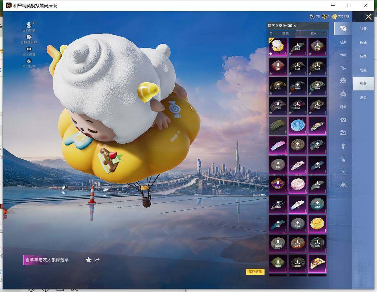
Task: Click the silver coin currency icon showing 70
Action: (x=312, y=16)
